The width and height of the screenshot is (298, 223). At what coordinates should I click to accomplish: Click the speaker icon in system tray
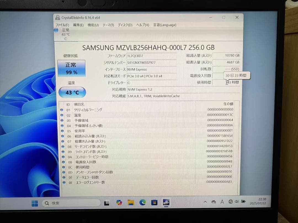[x=237, y=202]
